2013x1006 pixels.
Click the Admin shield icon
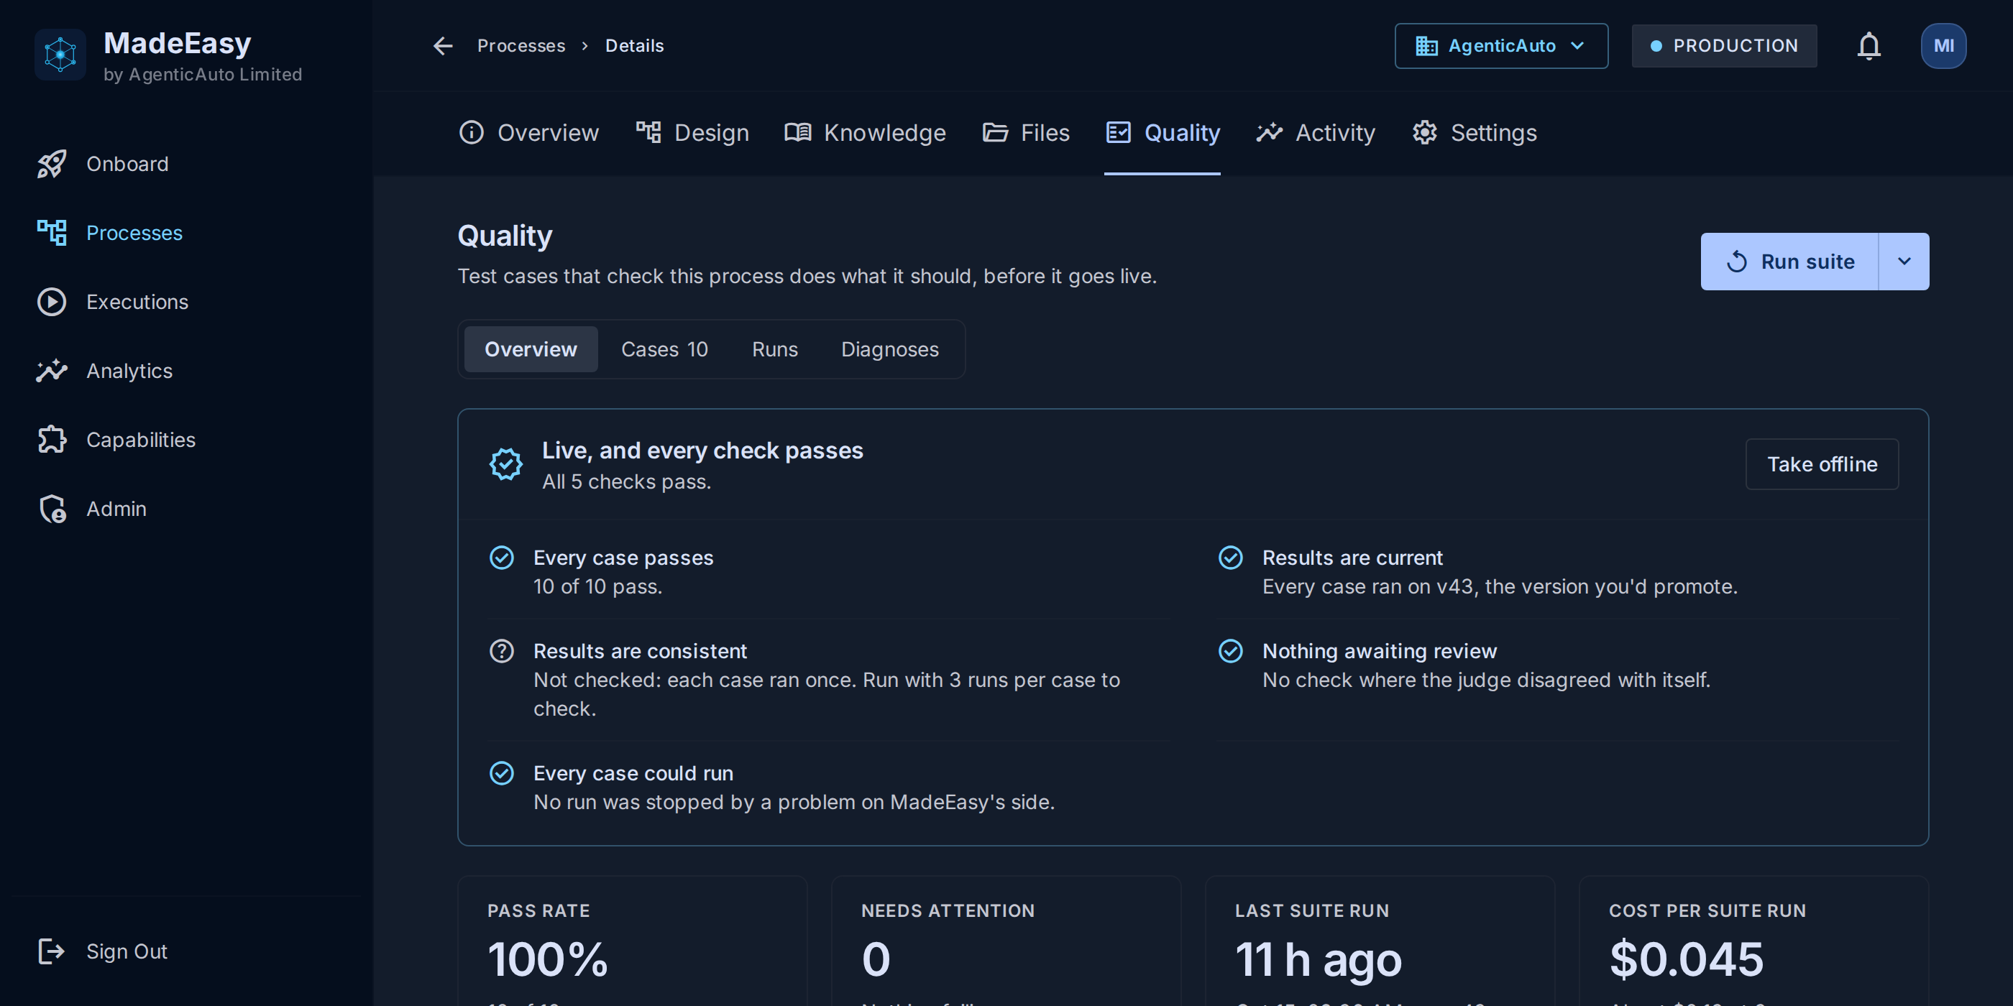pos(52,509)
